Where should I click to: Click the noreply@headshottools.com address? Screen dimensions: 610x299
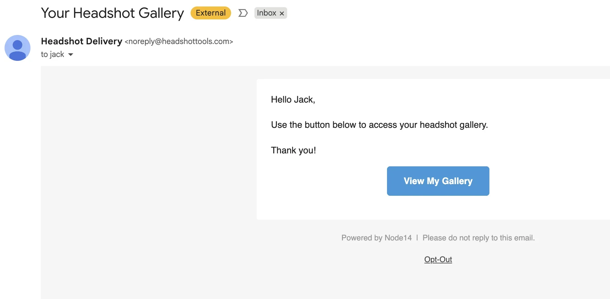pos(179,41)
